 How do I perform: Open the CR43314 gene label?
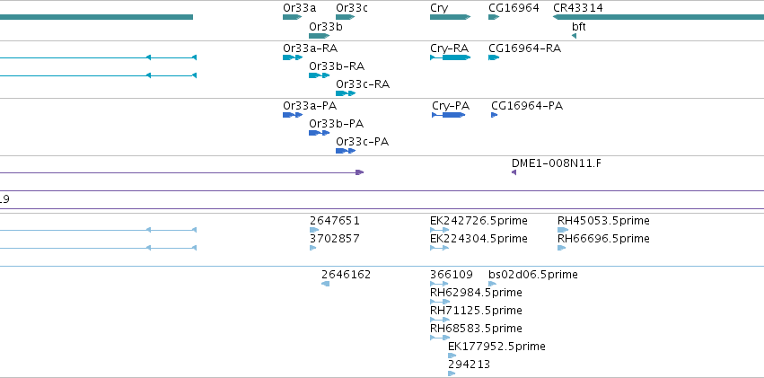coord(578,8)
